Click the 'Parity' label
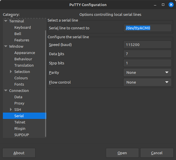This screenshot has height=160, width=176. (54, 73)
